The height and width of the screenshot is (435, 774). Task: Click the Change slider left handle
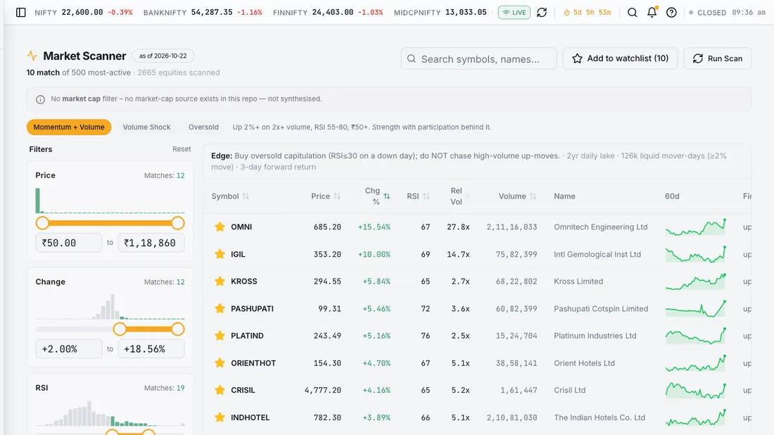tap(120, 329)
